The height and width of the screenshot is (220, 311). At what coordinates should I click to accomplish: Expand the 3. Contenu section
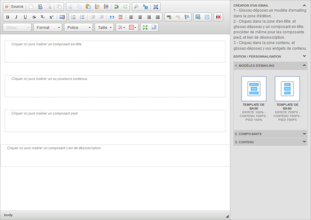[270, 142]
